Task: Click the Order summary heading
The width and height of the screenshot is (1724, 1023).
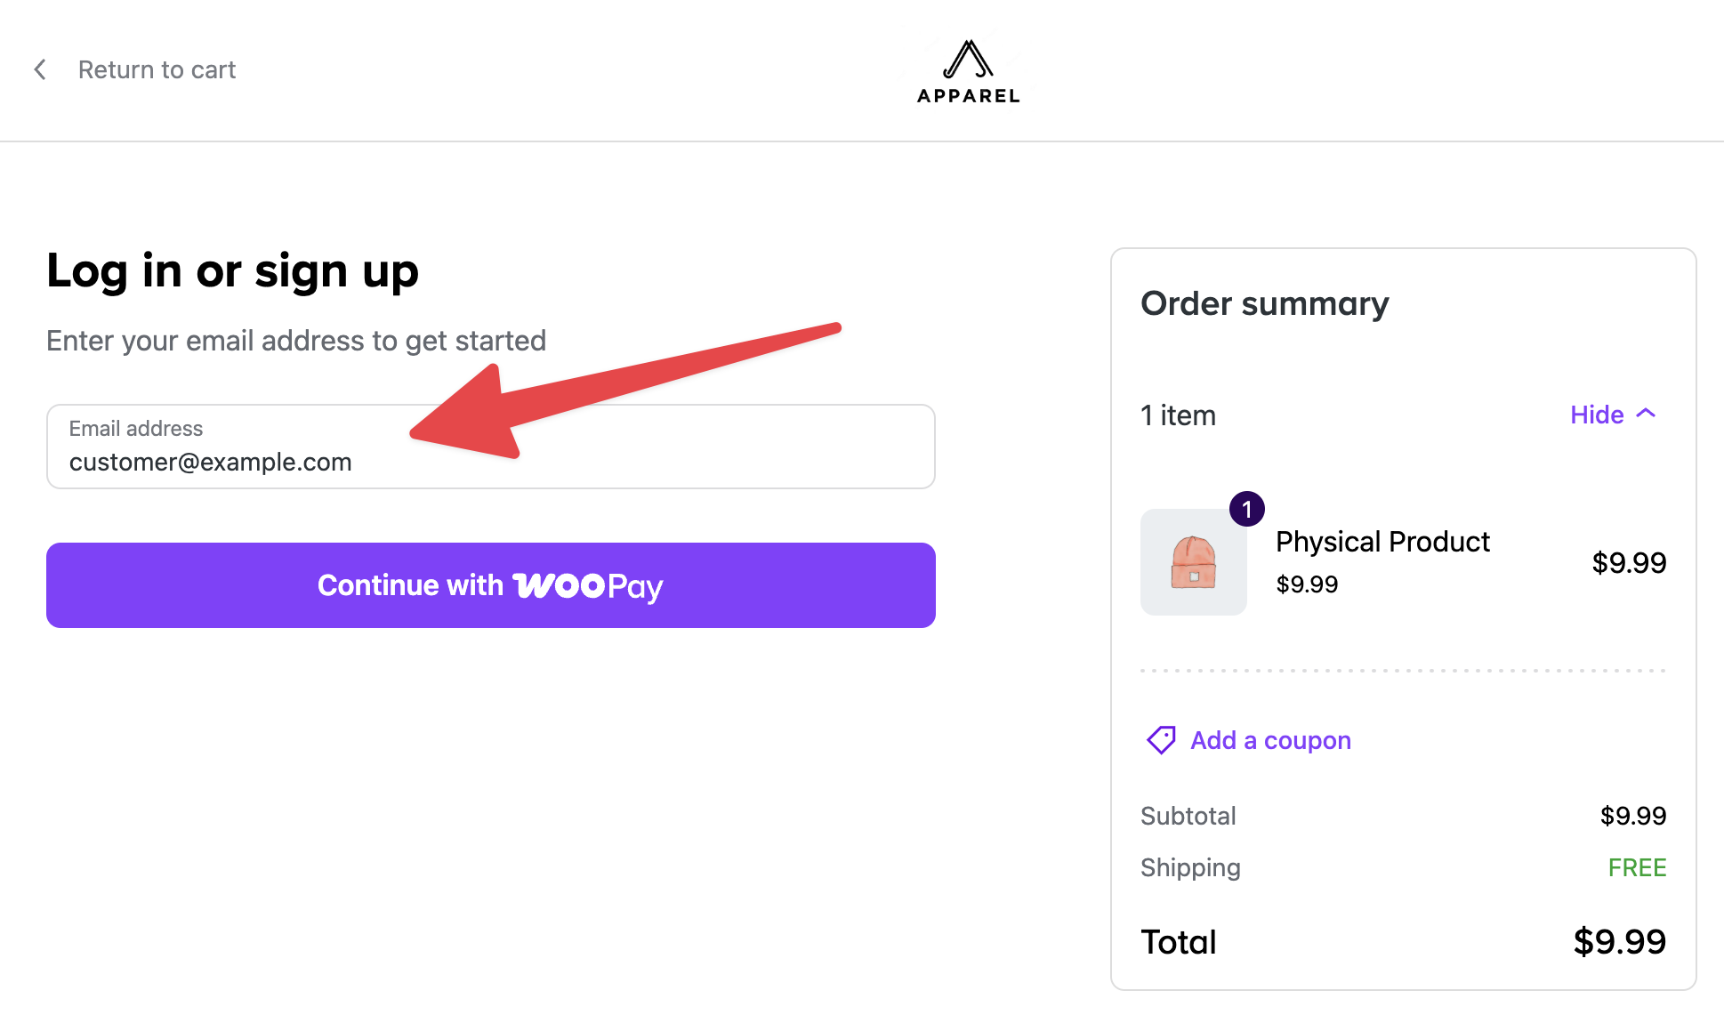Action: [1264, 303]
